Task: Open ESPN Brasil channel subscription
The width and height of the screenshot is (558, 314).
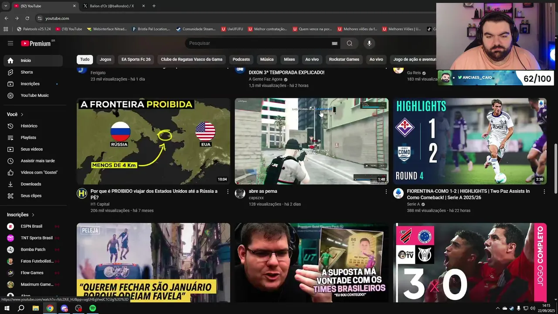Action: pos(33,226)
